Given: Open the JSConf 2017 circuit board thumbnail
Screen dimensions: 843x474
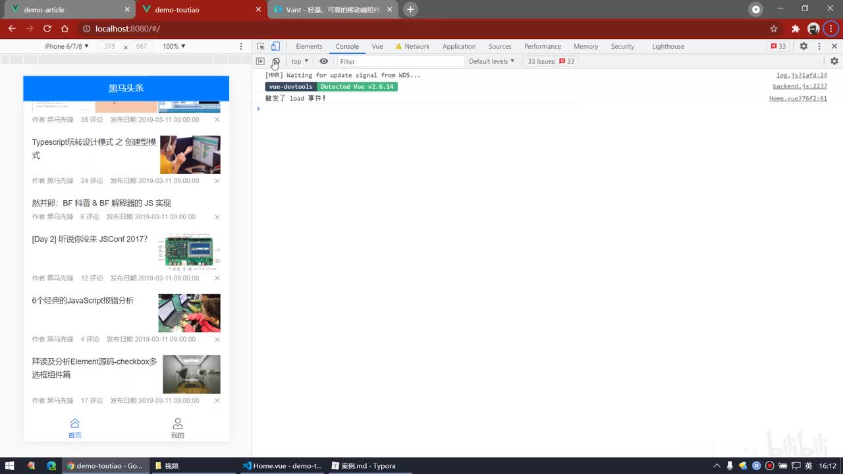Looking at the screenshot, I should (x=189, y=251).
